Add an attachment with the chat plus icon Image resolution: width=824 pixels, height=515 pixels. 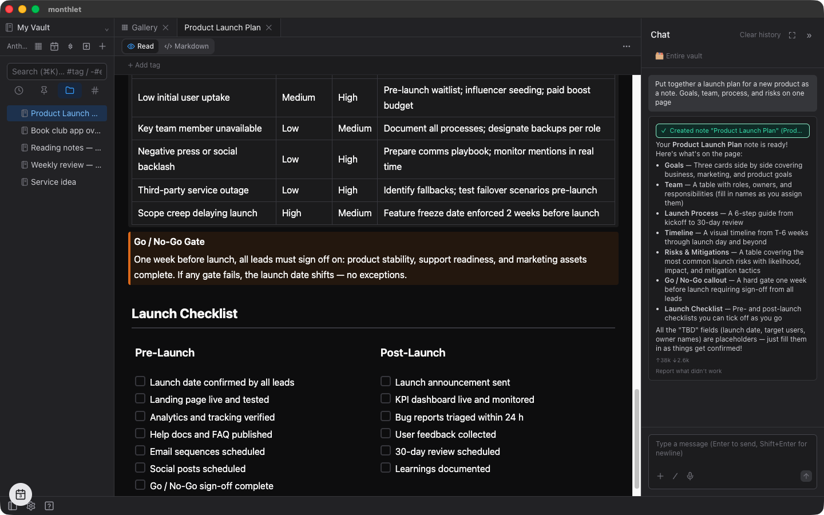[660, 476]
